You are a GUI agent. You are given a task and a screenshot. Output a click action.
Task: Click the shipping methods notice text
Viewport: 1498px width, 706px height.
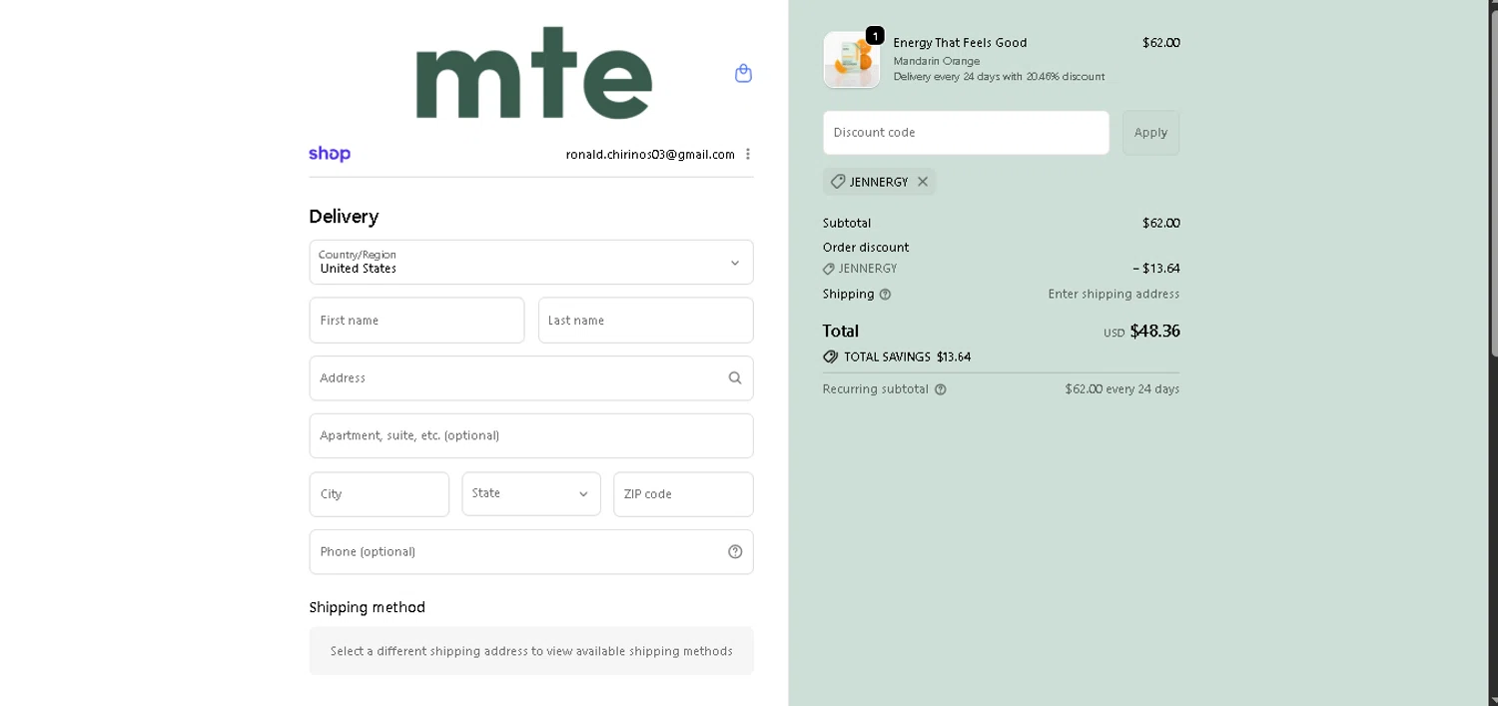point(531,651)
